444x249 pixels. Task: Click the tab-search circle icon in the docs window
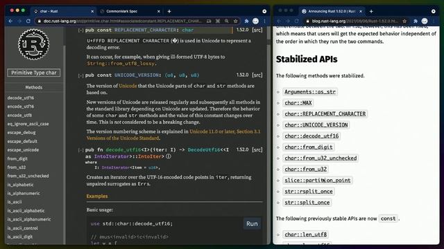[x=264, y=11]
